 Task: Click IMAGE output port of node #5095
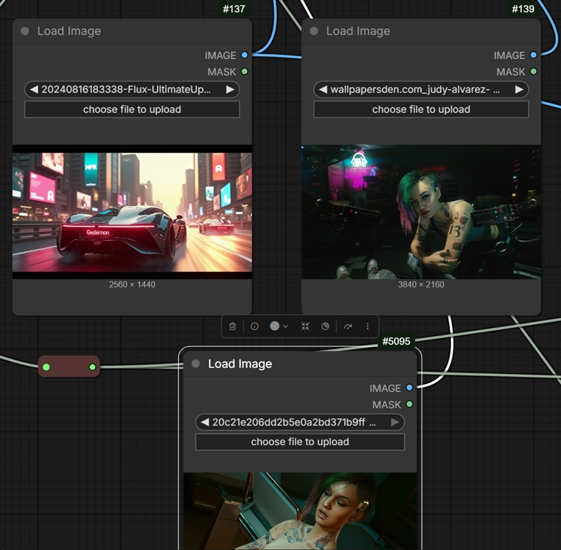410,387
